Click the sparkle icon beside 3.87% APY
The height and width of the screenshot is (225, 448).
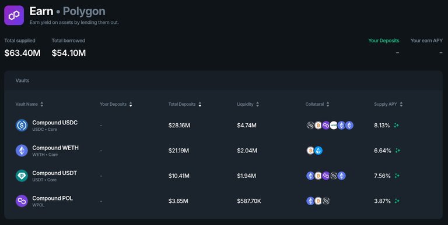point(397,201)
